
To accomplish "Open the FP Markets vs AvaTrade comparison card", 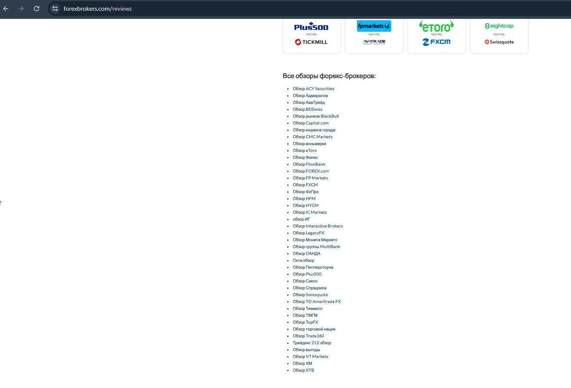I will [374, 36].
